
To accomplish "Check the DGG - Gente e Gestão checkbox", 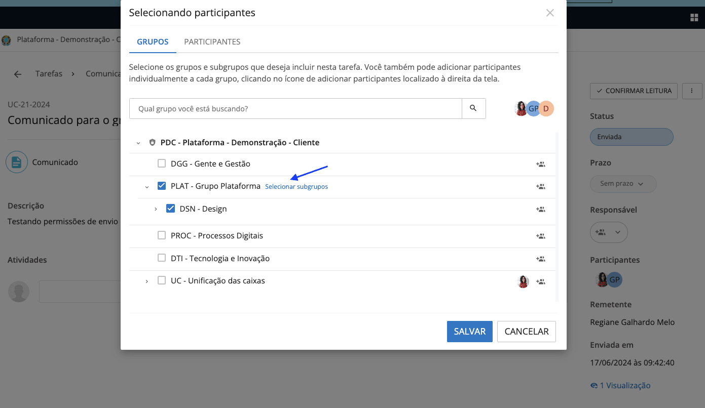I will pos(162,164).
